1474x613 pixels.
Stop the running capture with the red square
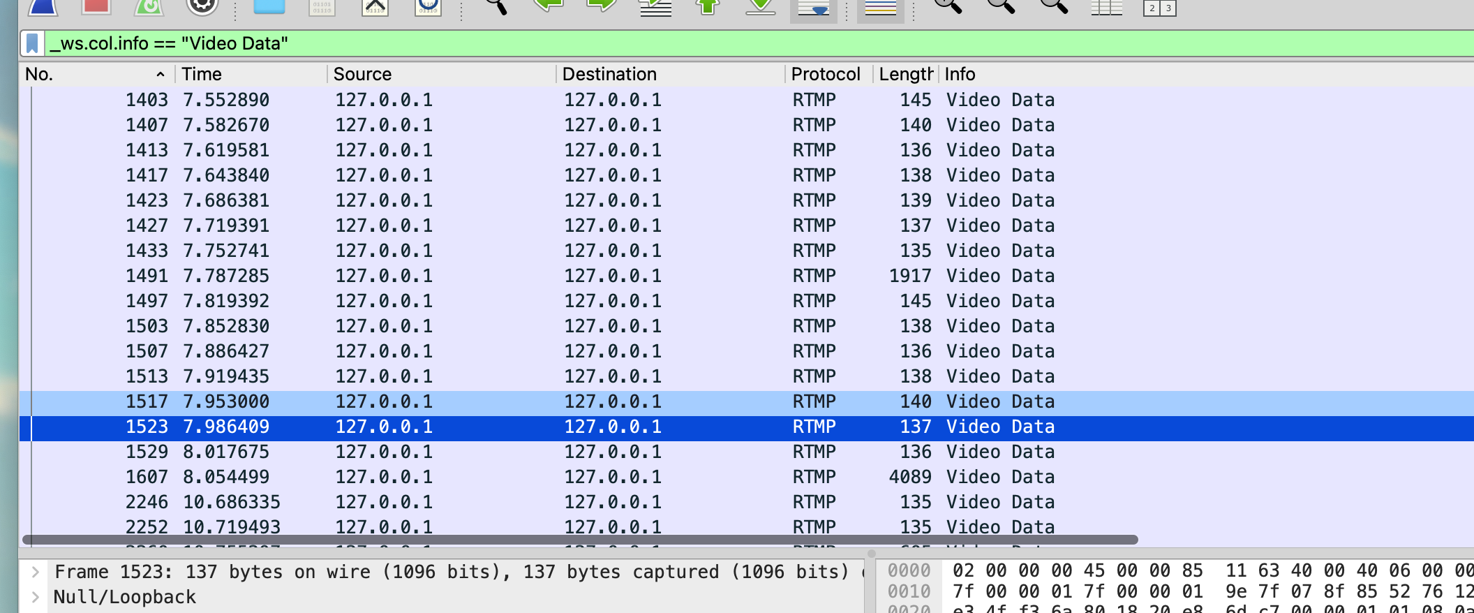click(96, 7)
